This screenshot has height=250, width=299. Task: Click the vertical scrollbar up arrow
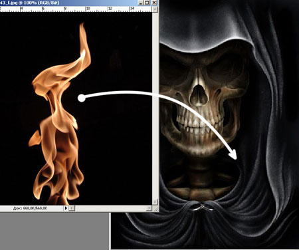coord(155,9)
